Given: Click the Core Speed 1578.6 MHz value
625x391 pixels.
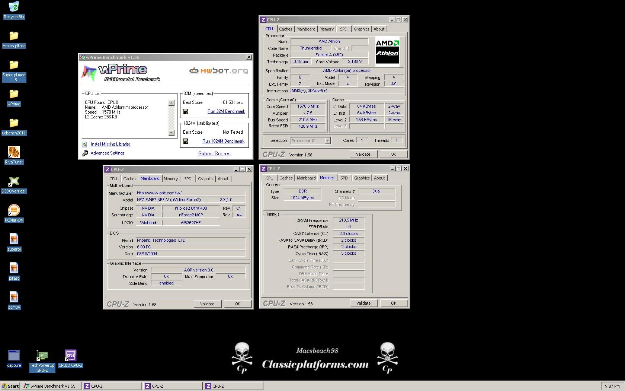Looking at the screenshot, I should coord(308,107).
